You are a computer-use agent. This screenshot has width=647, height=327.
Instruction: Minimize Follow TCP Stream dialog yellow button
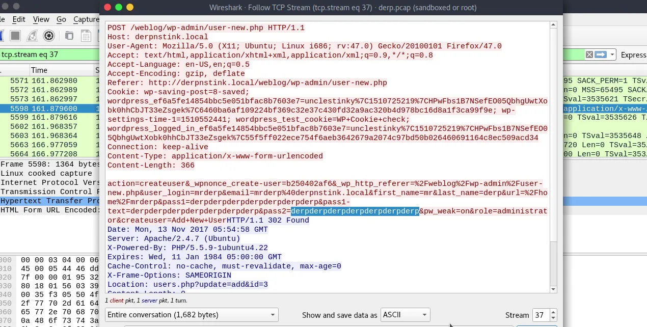coord(129,7)
